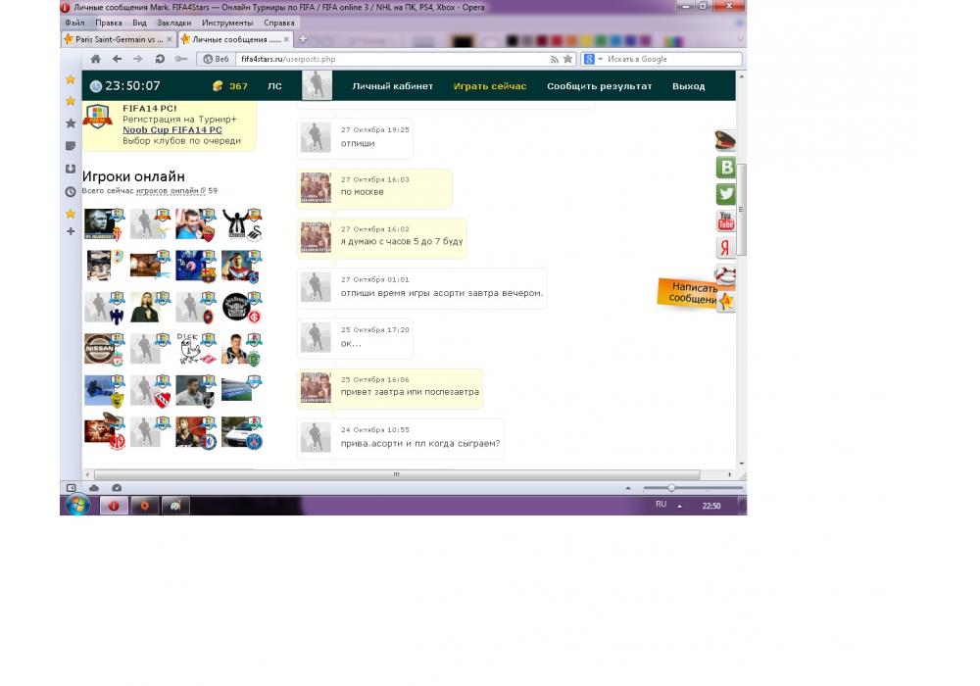
Task: Bookmark the page with address bar star
Action: 567,59
